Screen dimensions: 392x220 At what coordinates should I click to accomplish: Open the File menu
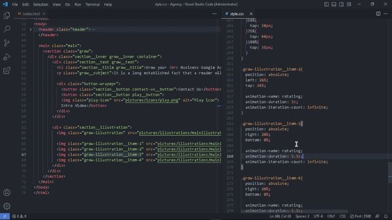pyautogui.click(x=15, y=4)
